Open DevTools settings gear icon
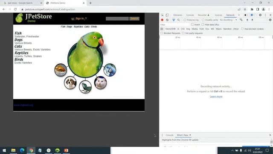This screenshot has height=154, width=273. (x=260, y=15)
